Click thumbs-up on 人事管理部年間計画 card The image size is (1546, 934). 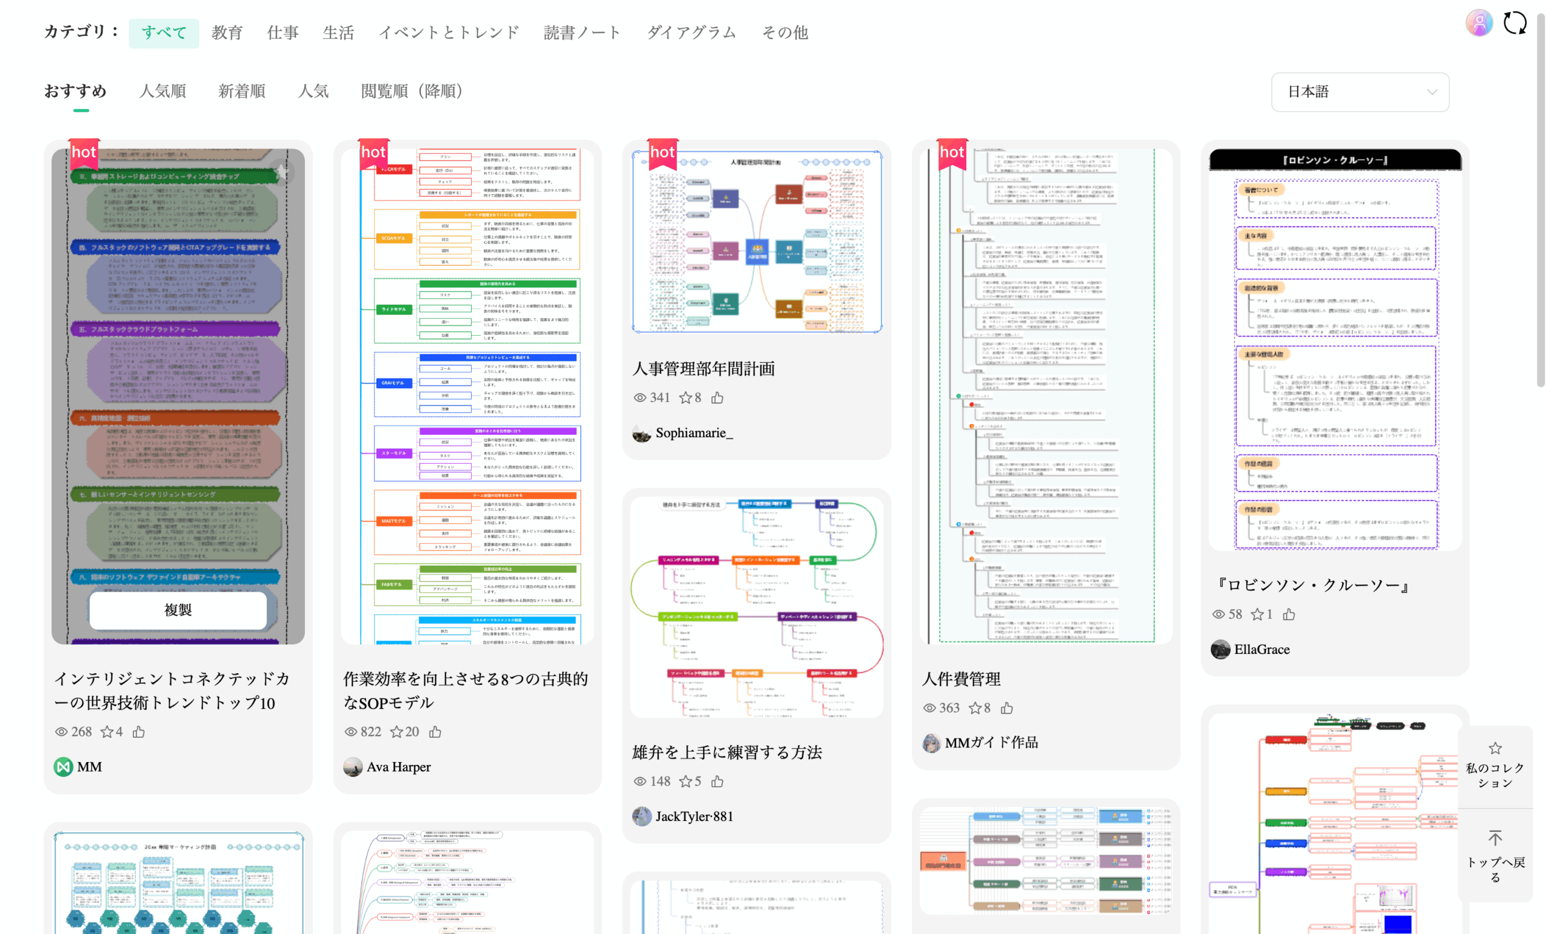(717, 398)
